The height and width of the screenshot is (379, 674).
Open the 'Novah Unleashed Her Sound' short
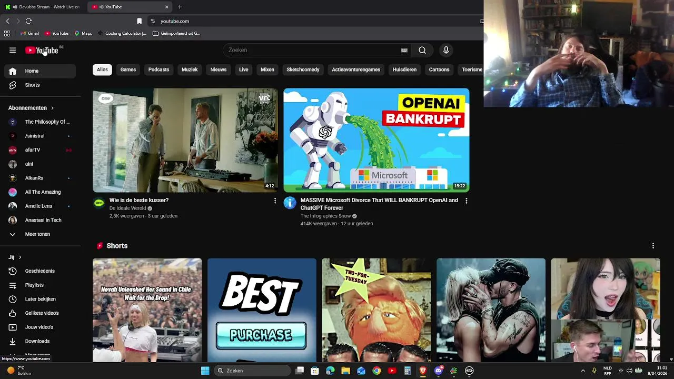147,310
